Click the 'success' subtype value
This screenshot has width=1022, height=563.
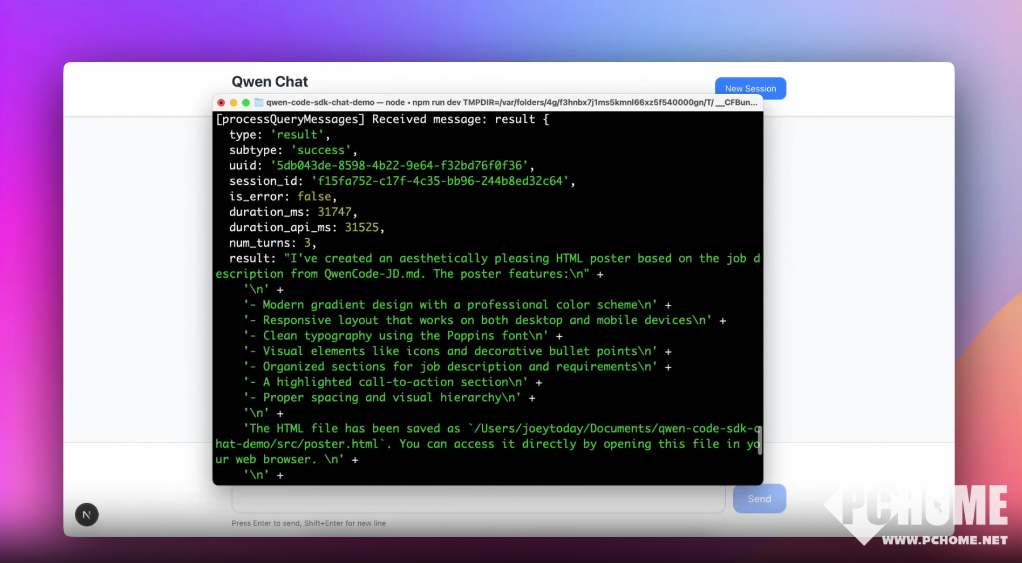coord(321,150)
